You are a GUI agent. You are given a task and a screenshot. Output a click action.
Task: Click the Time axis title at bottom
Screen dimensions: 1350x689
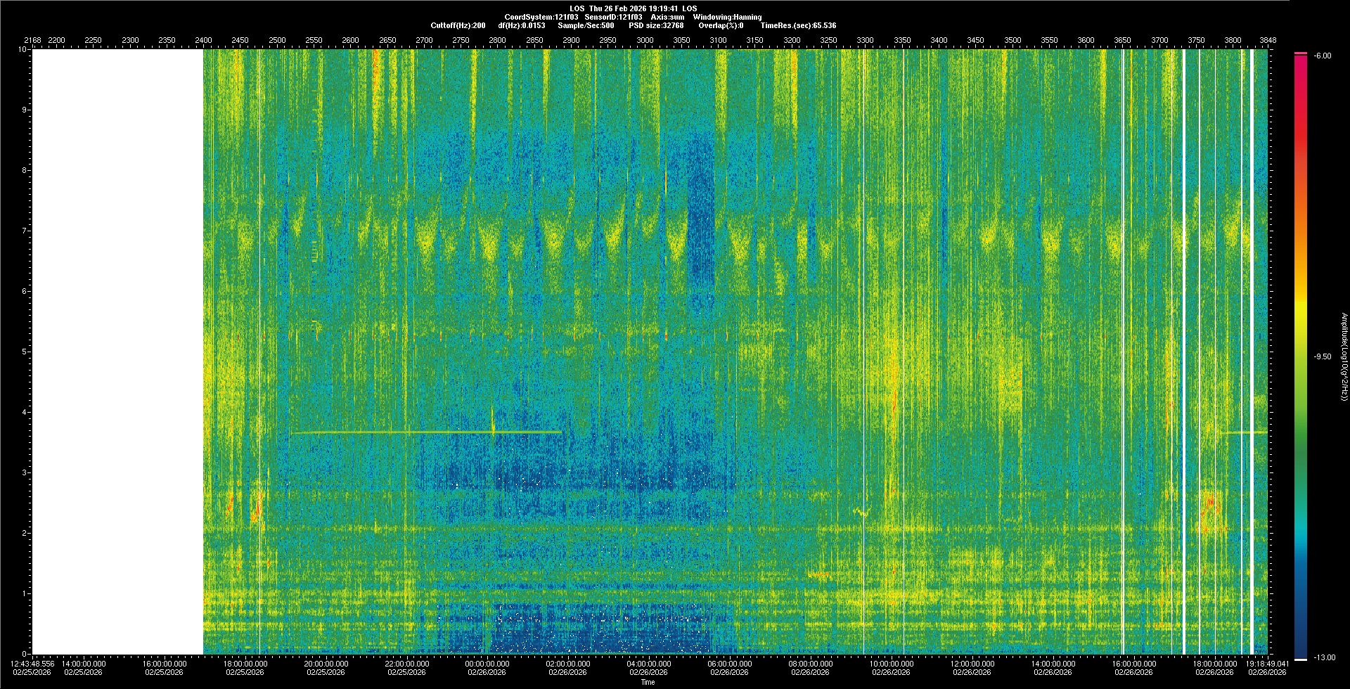pyautogui.click(x=648, y=682)
